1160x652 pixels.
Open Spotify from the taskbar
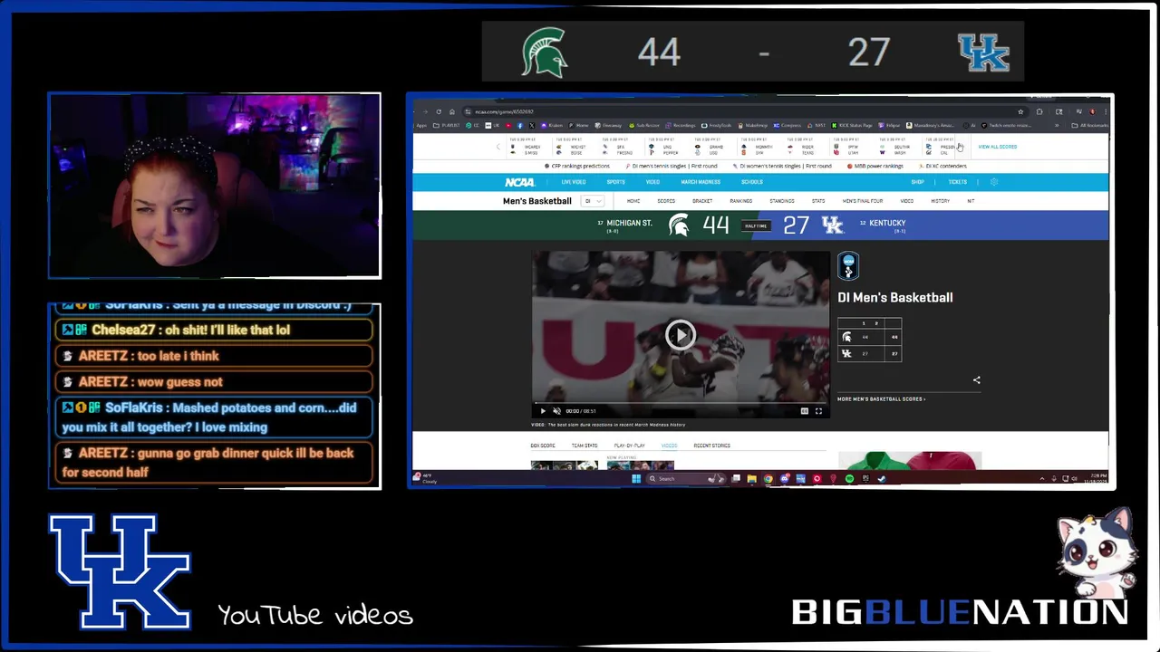coord(849,478)
